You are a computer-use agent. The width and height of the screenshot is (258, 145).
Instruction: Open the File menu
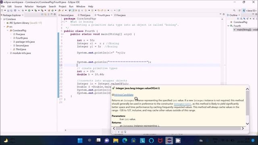3,6
